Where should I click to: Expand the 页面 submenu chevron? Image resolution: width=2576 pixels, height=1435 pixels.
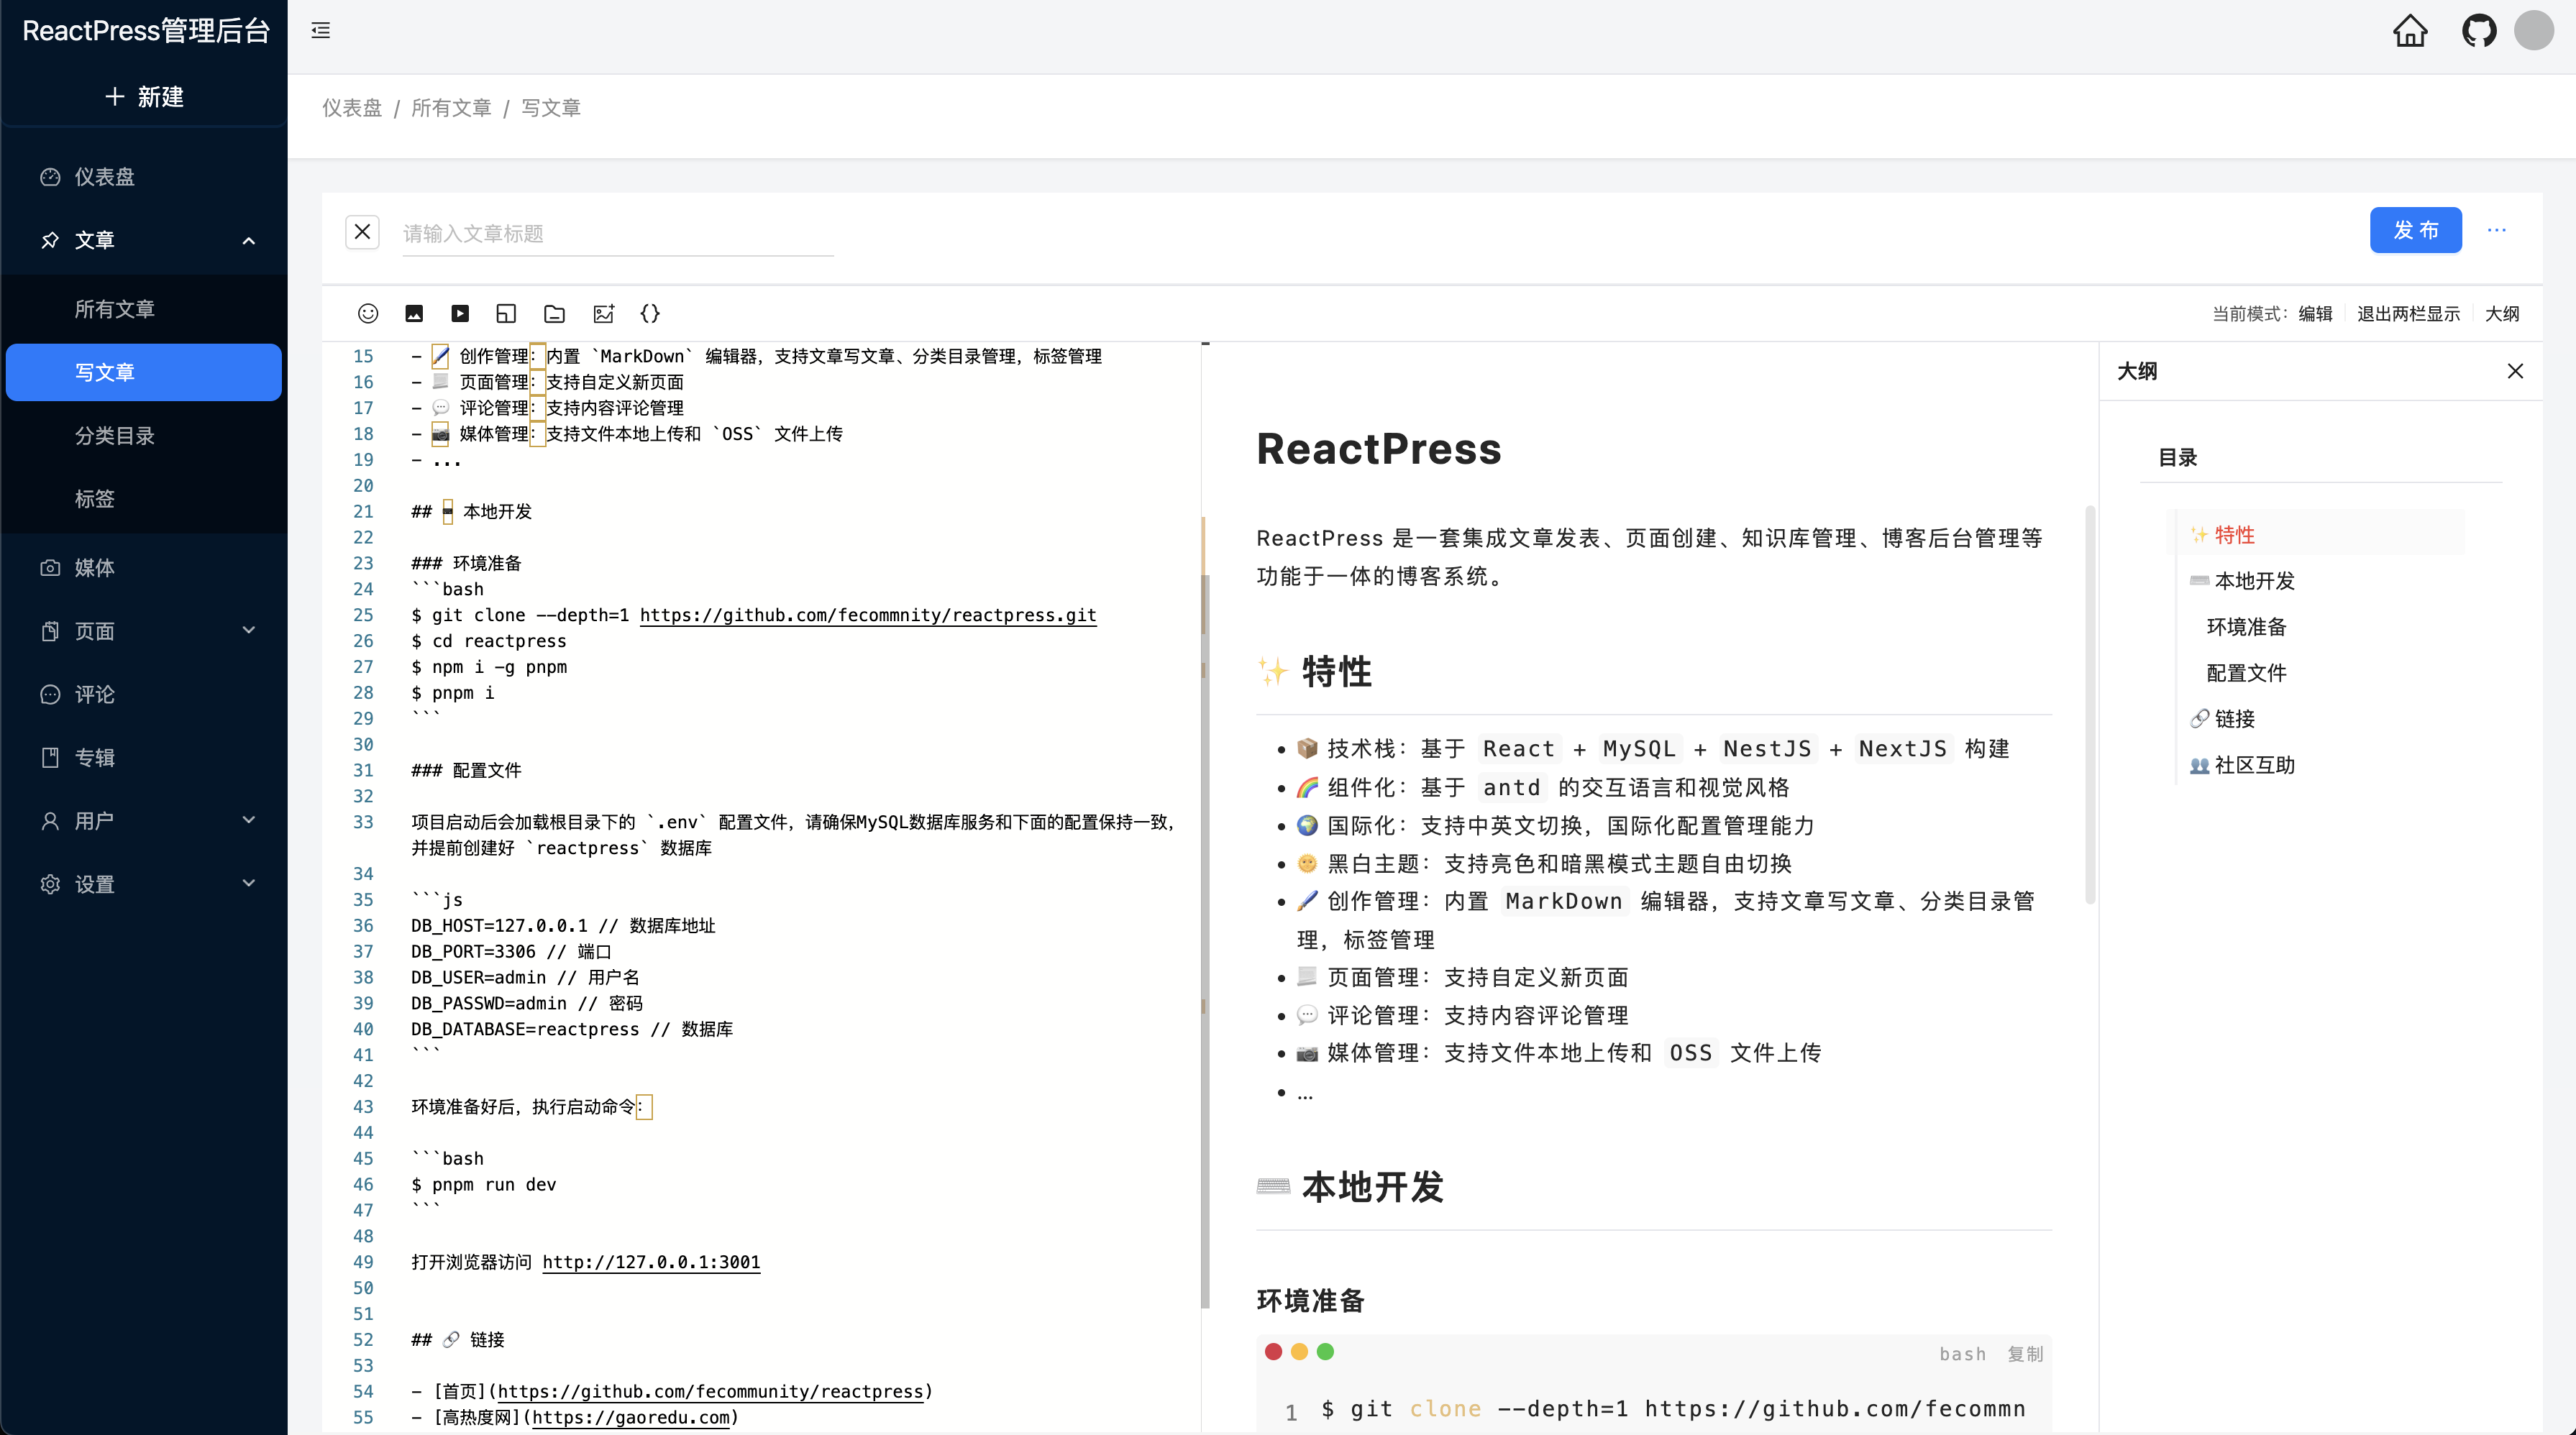coord(249,630)
